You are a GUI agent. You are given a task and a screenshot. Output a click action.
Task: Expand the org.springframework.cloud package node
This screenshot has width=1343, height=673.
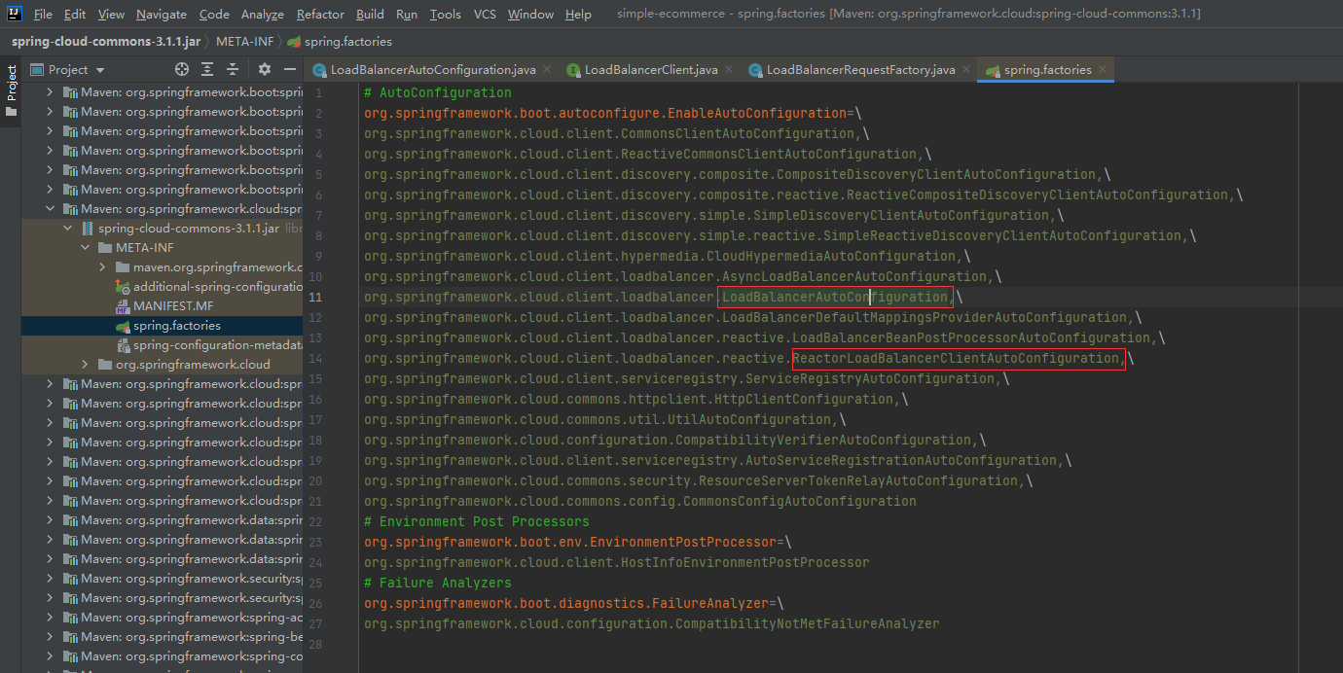pyautogui.click(x=86, y=365)
